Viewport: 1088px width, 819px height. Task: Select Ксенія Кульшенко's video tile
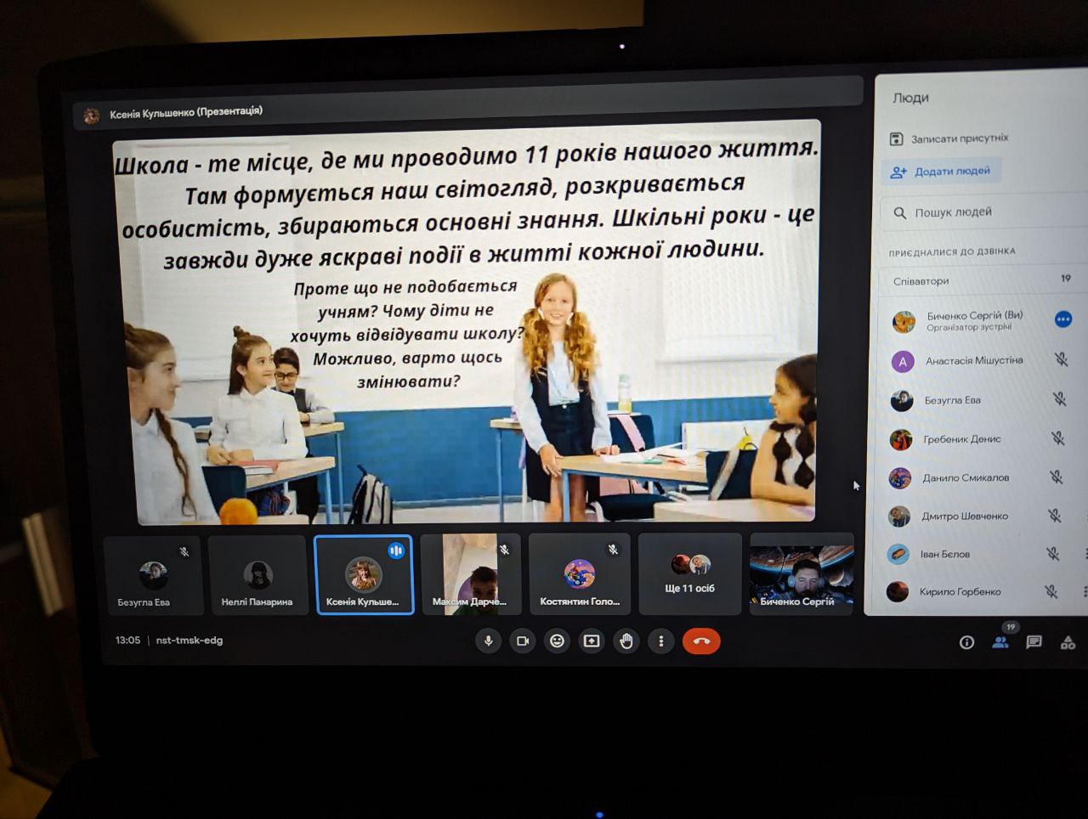(x=363, y=575)
